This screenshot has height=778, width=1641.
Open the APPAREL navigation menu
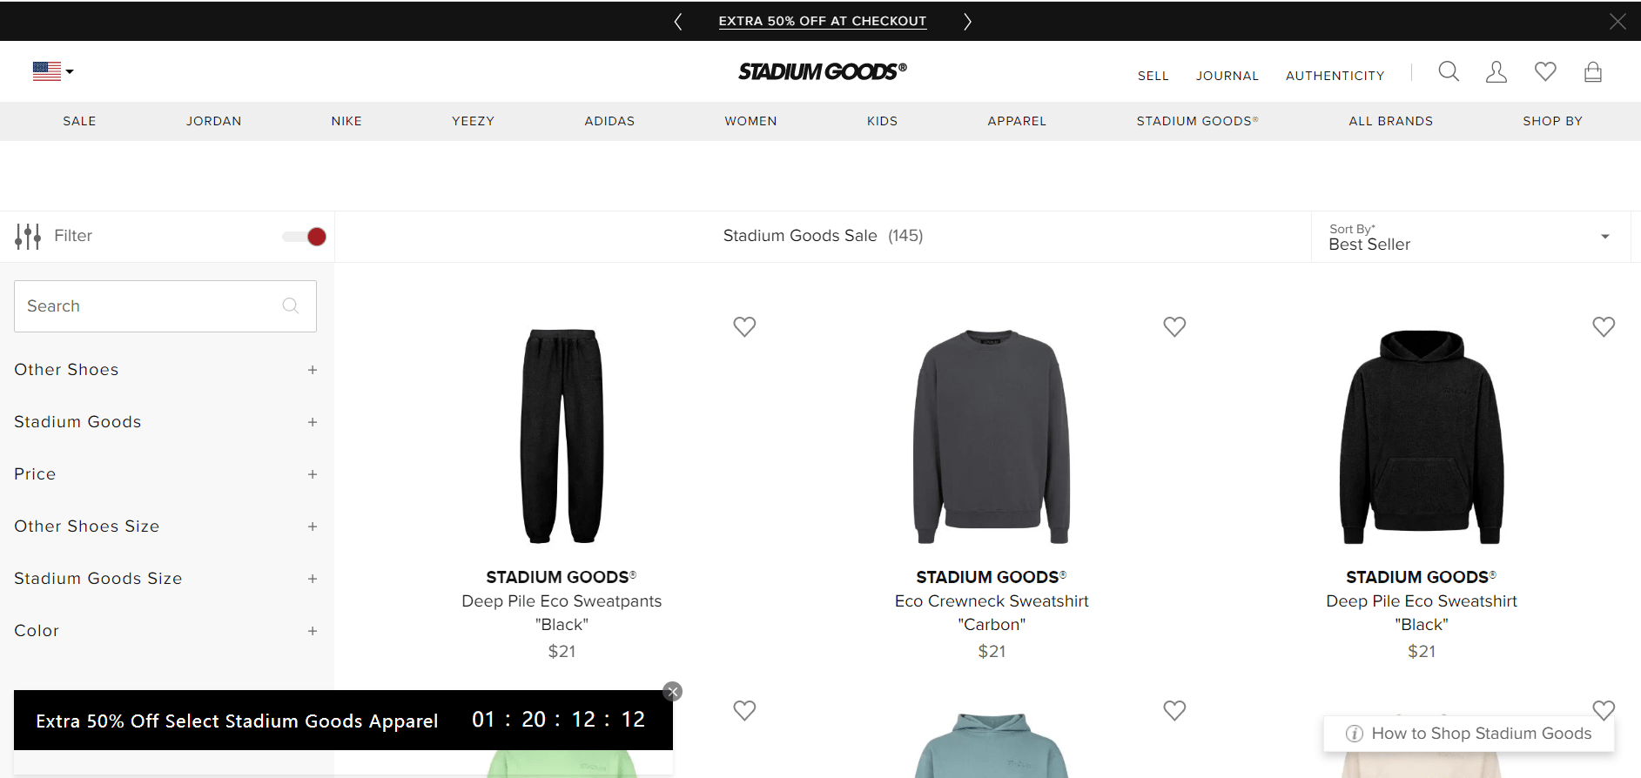pos(1017,121)
